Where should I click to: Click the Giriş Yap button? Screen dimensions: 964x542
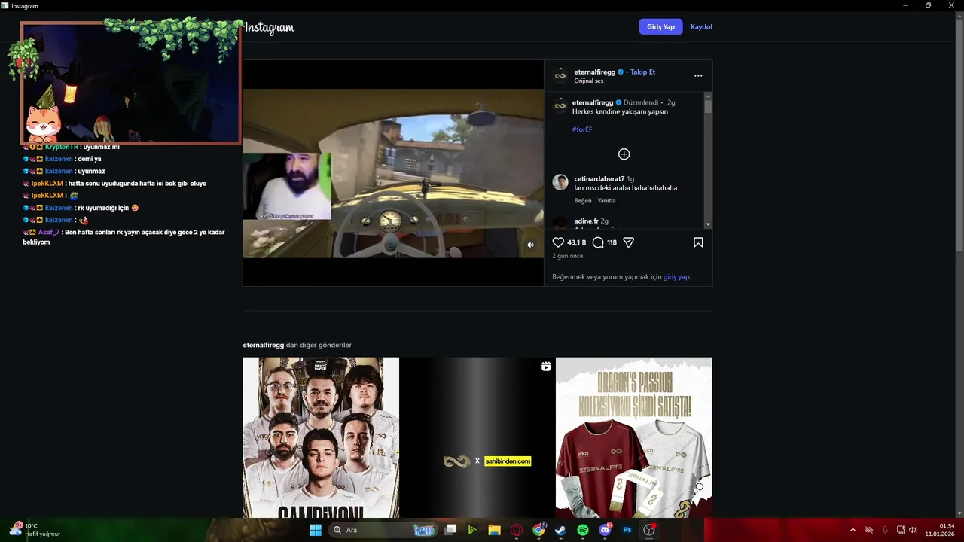(x=660, y=26)
